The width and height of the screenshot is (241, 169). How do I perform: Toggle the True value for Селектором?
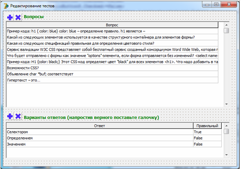point(207,132)
